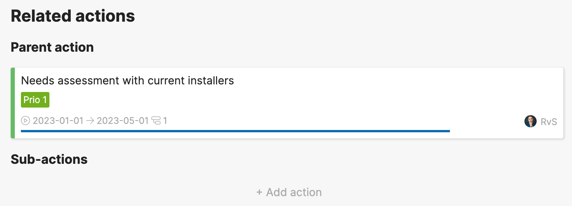The height and width of the screenshot is (206, 572).
Task: Click the sub-actions hierarchy icon on the card
Action: (x=156, y=121)
